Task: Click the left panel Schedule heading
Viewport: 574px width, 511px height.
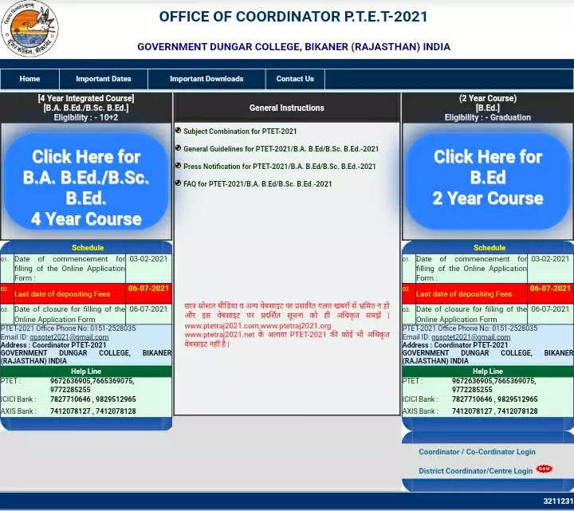Action: click(x=88, y=247)
